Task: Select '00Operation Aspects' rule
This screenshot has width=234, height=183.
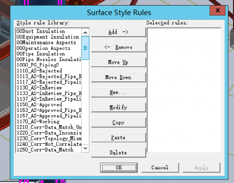Action: click(x=48, y=48)
